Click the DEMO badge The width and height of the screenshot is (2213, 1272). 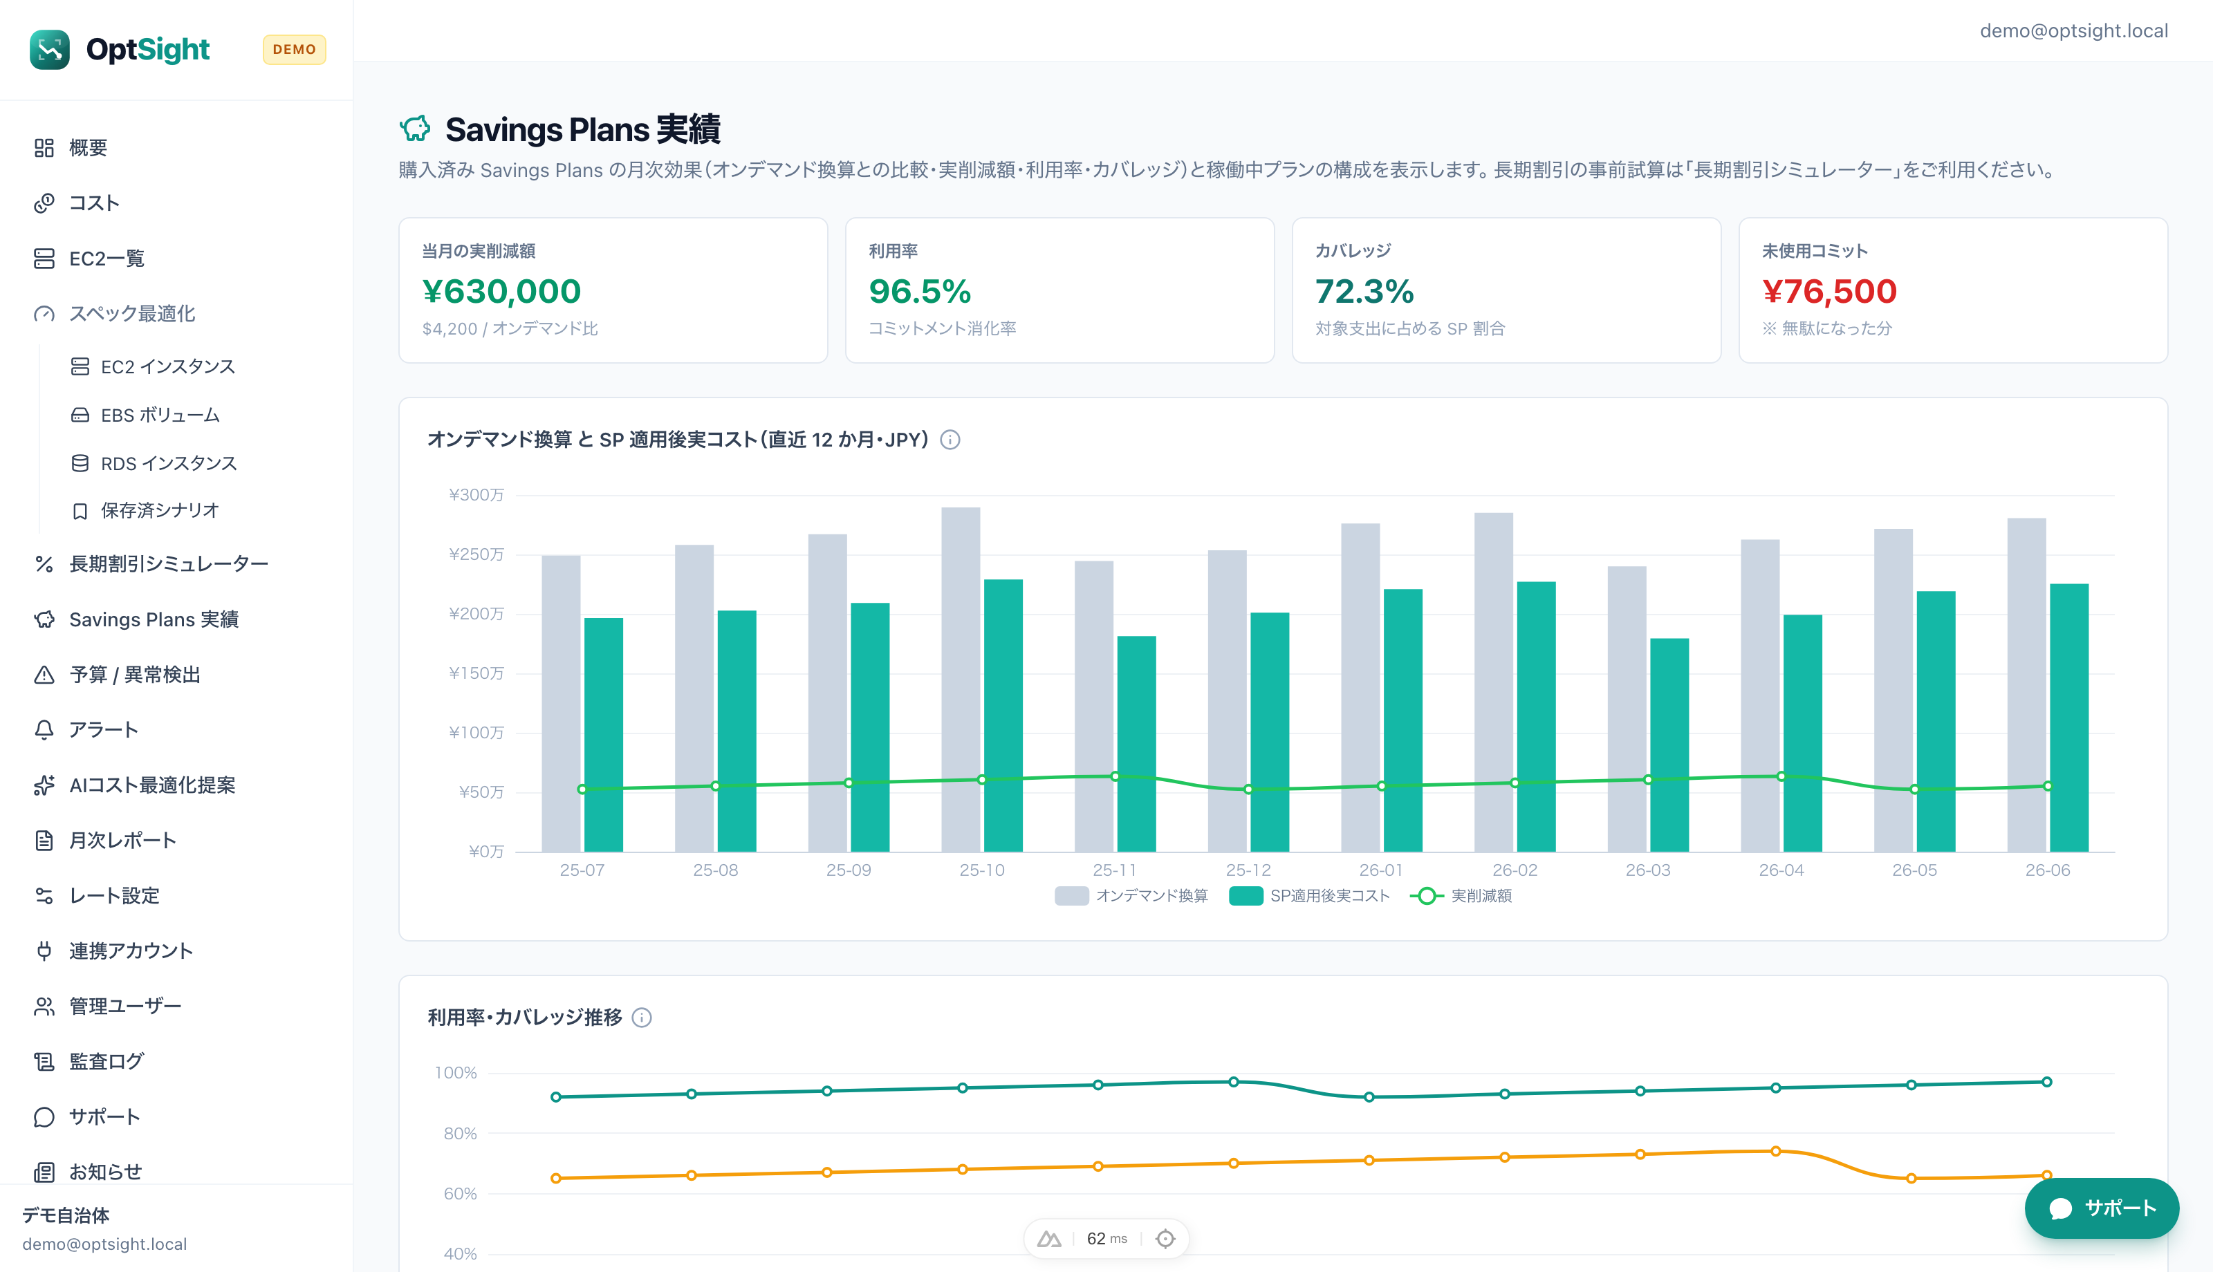click(295, 50)
